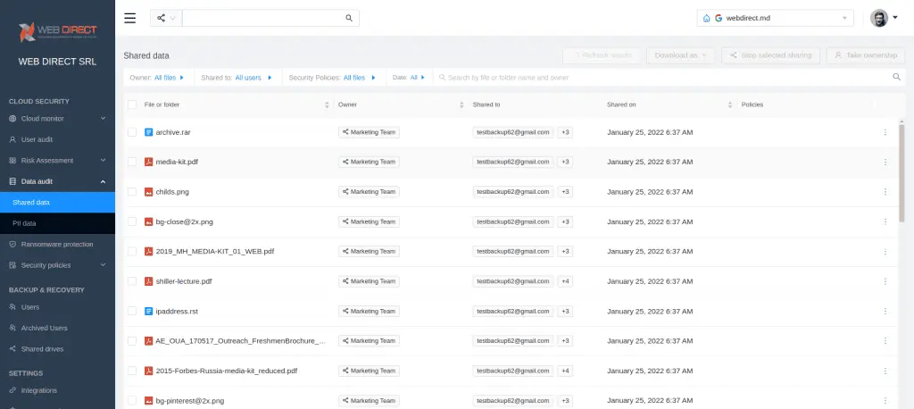
Task: Click the user avatar picture
Action: click(879, 18)
